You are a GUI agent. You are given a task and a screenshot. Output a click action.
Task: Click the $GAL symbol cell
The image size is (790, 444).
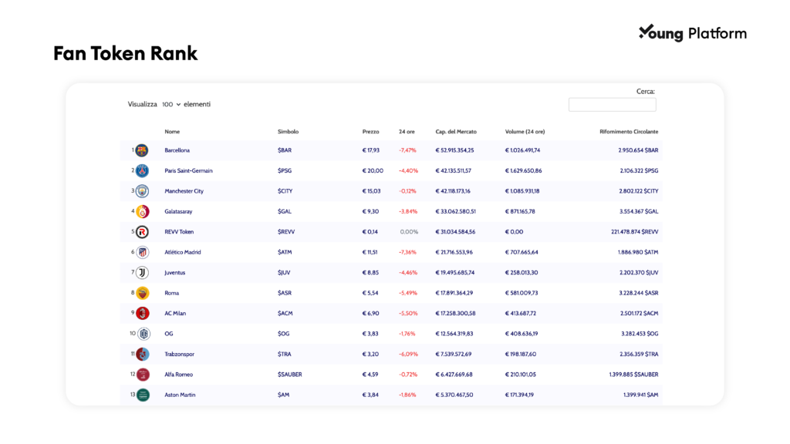pyautogui.click(x=285, y=211)
